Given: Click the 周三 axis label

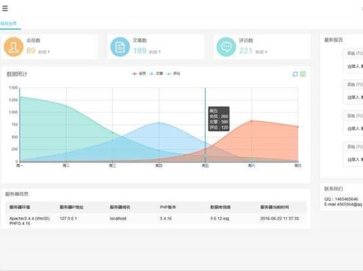Looking at the screenshot, I should (x=112, y=166).
